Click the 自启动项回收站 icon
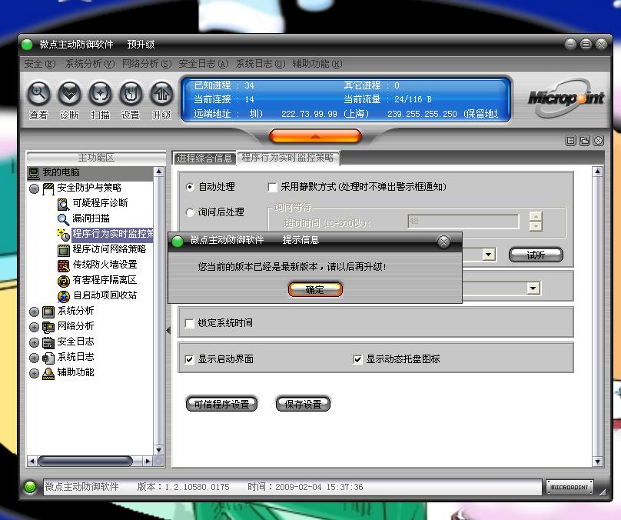 click(63, 296)
